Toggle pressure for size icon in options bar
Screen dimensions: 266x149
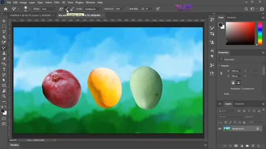click(x=158, y=9)
